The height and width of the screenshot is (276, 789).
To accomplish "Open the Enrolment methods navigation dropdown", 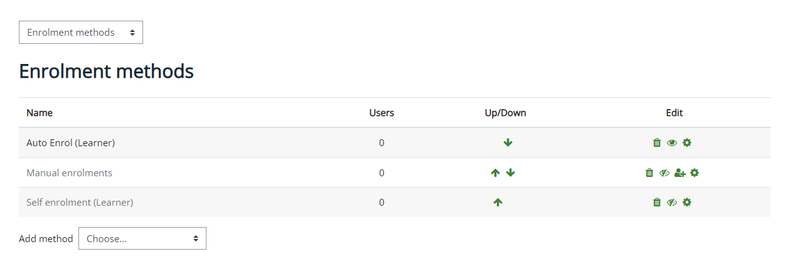I will coord(81,33).
